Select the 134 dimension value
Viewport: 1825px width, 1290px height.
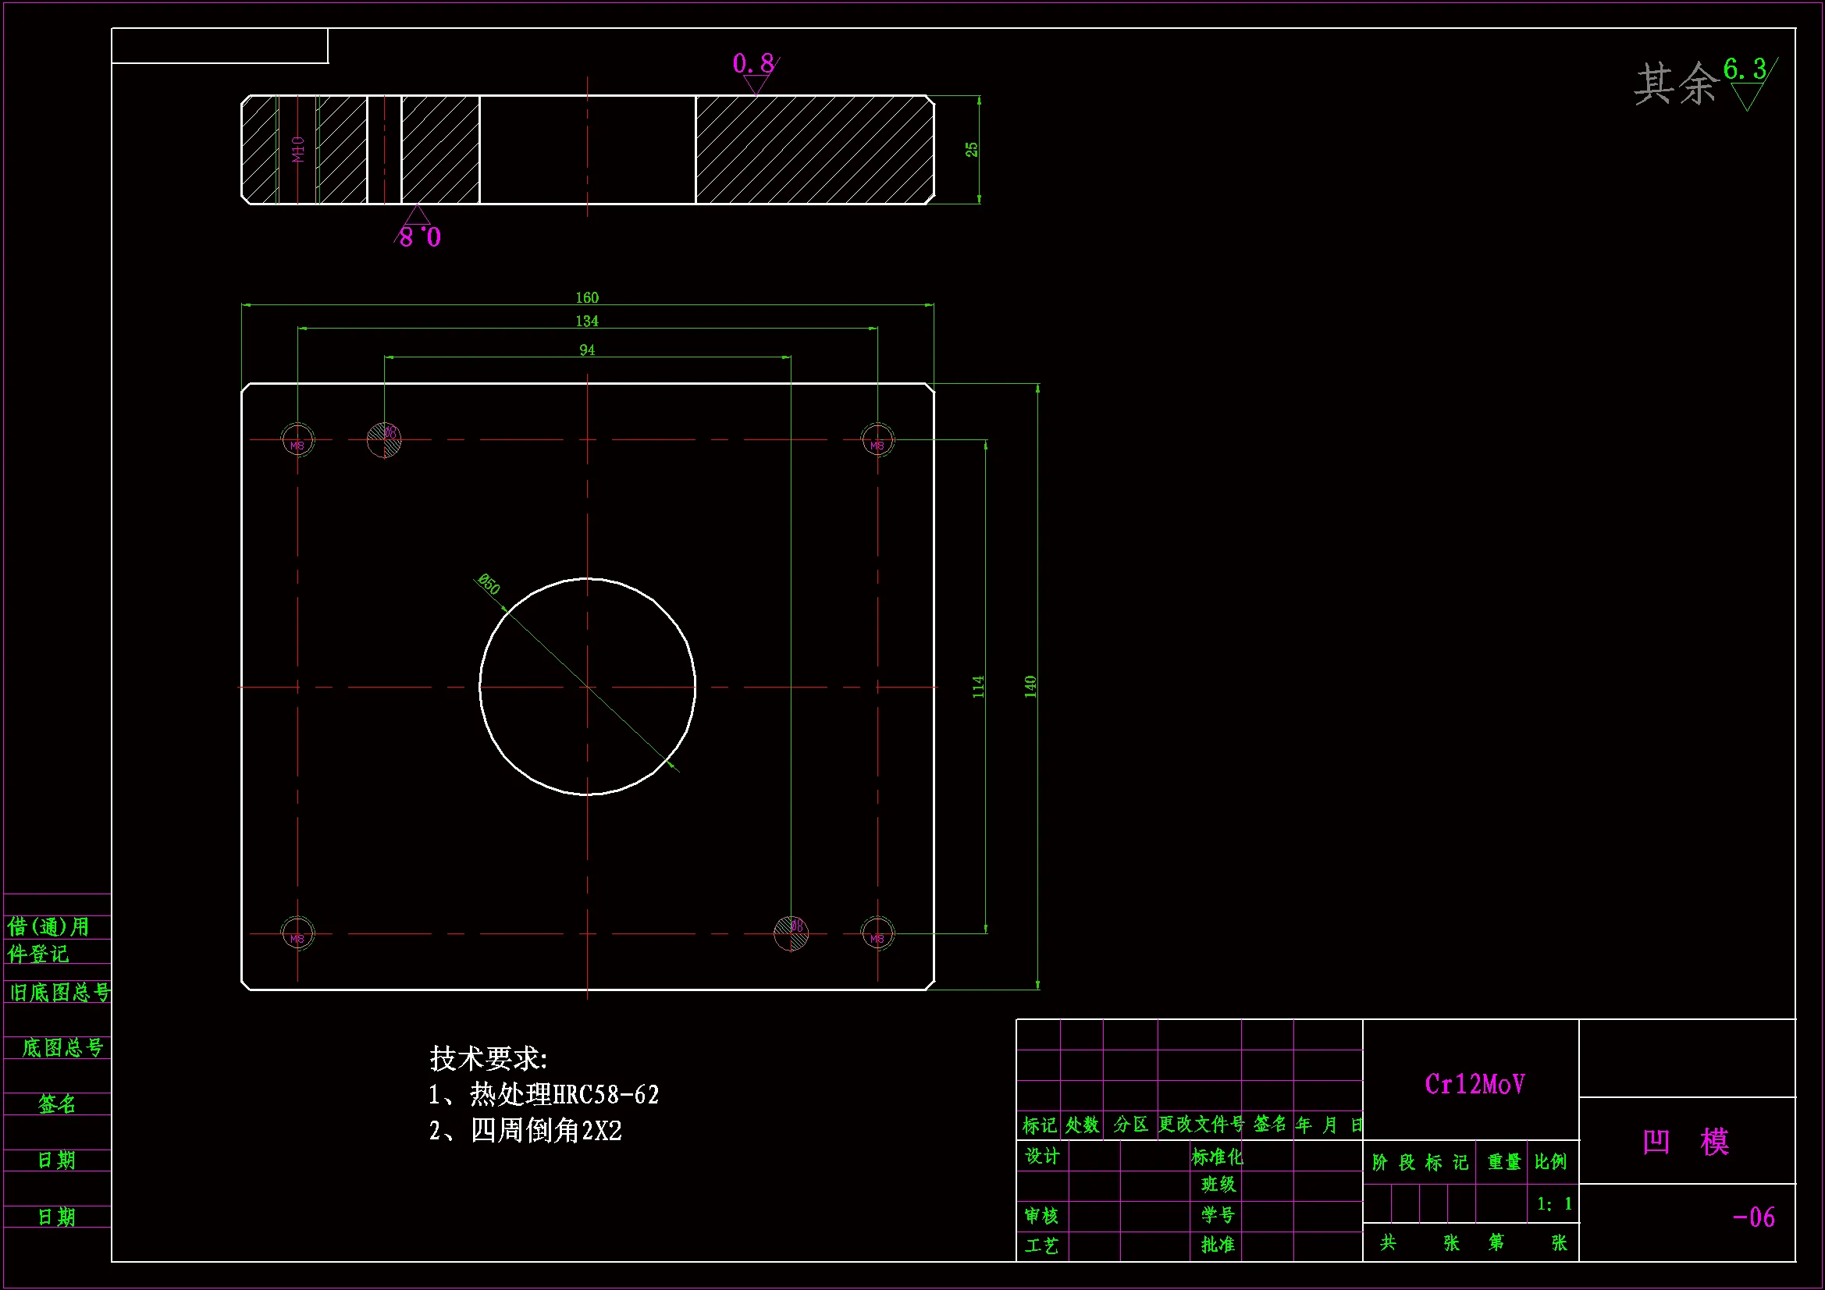point(587,321)
